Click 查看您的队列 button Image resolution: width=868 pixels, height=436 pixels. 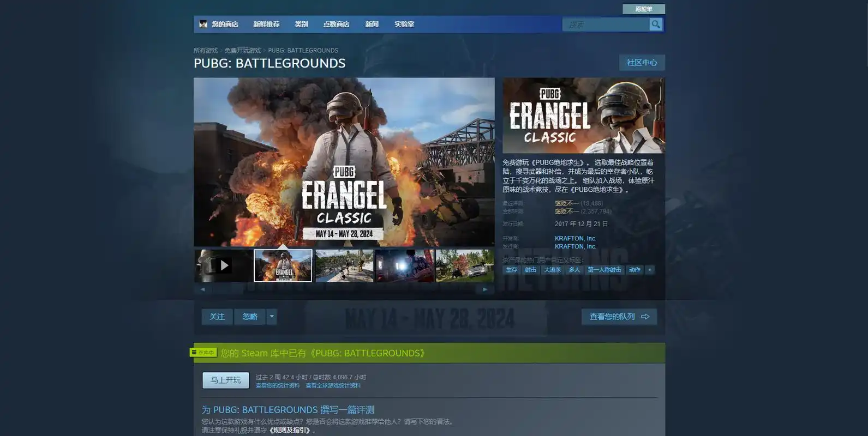pos(619,317)
